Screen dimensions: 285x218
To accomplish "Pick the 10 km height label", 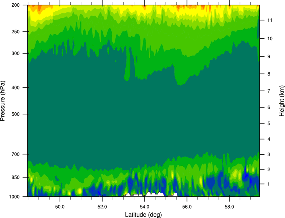I will pos(270,39).
